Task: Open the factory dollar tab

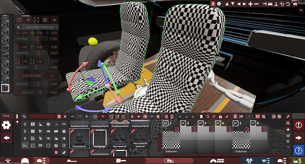Action: [x=298, y=161]
